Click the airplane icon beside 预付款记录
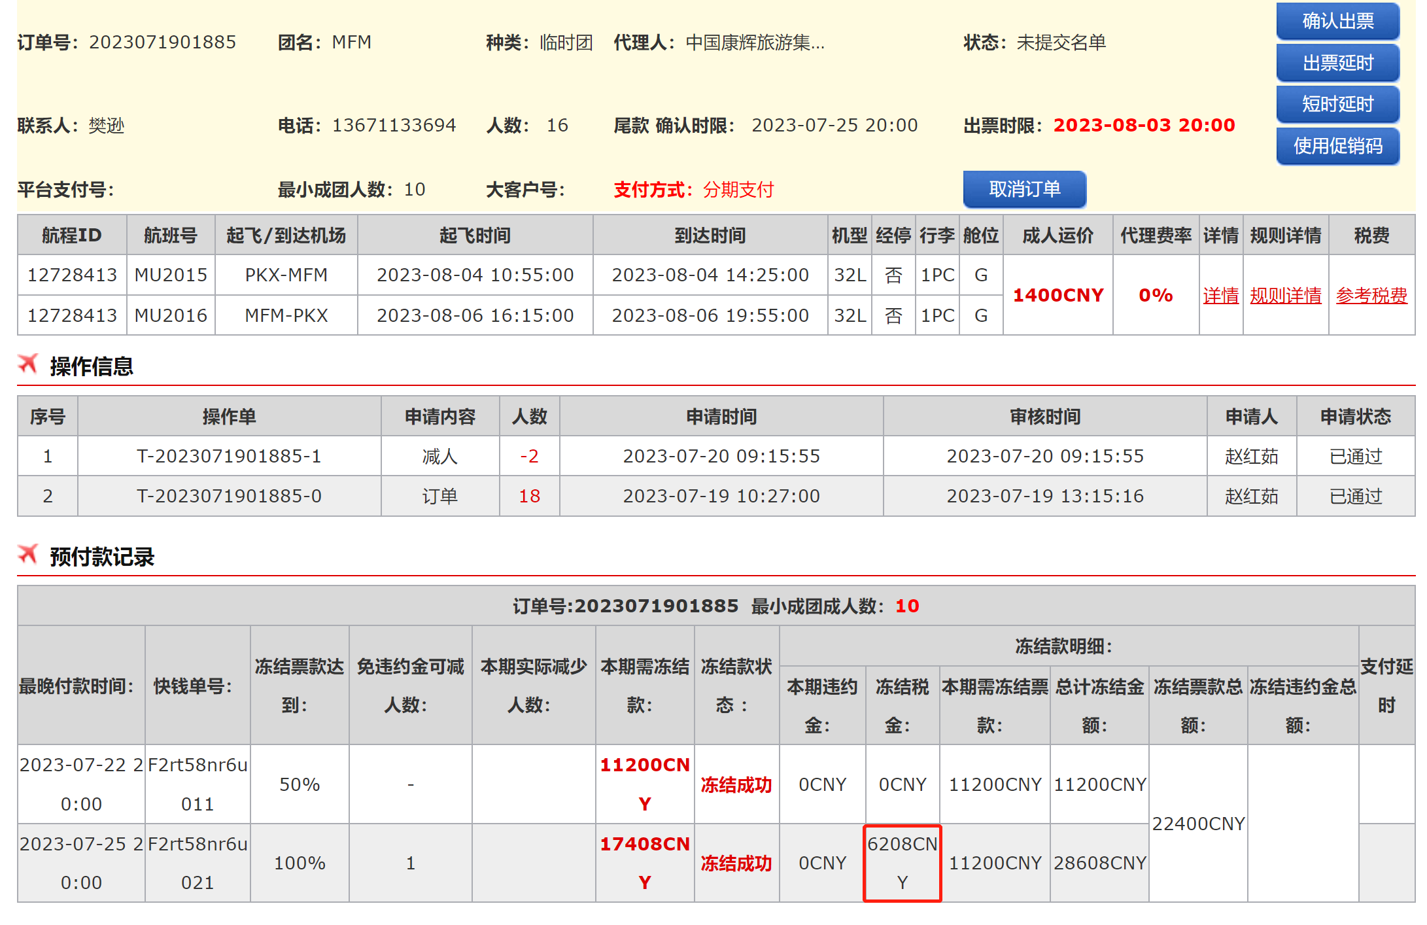The image size is (1427, 925). 28,555
